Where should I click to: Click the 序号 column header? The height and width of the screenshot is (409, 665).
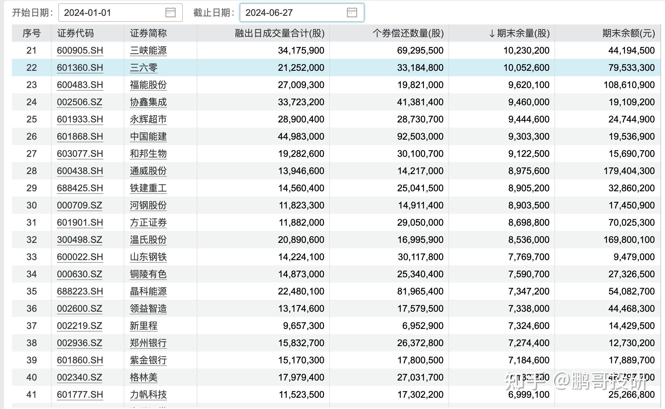31,33
